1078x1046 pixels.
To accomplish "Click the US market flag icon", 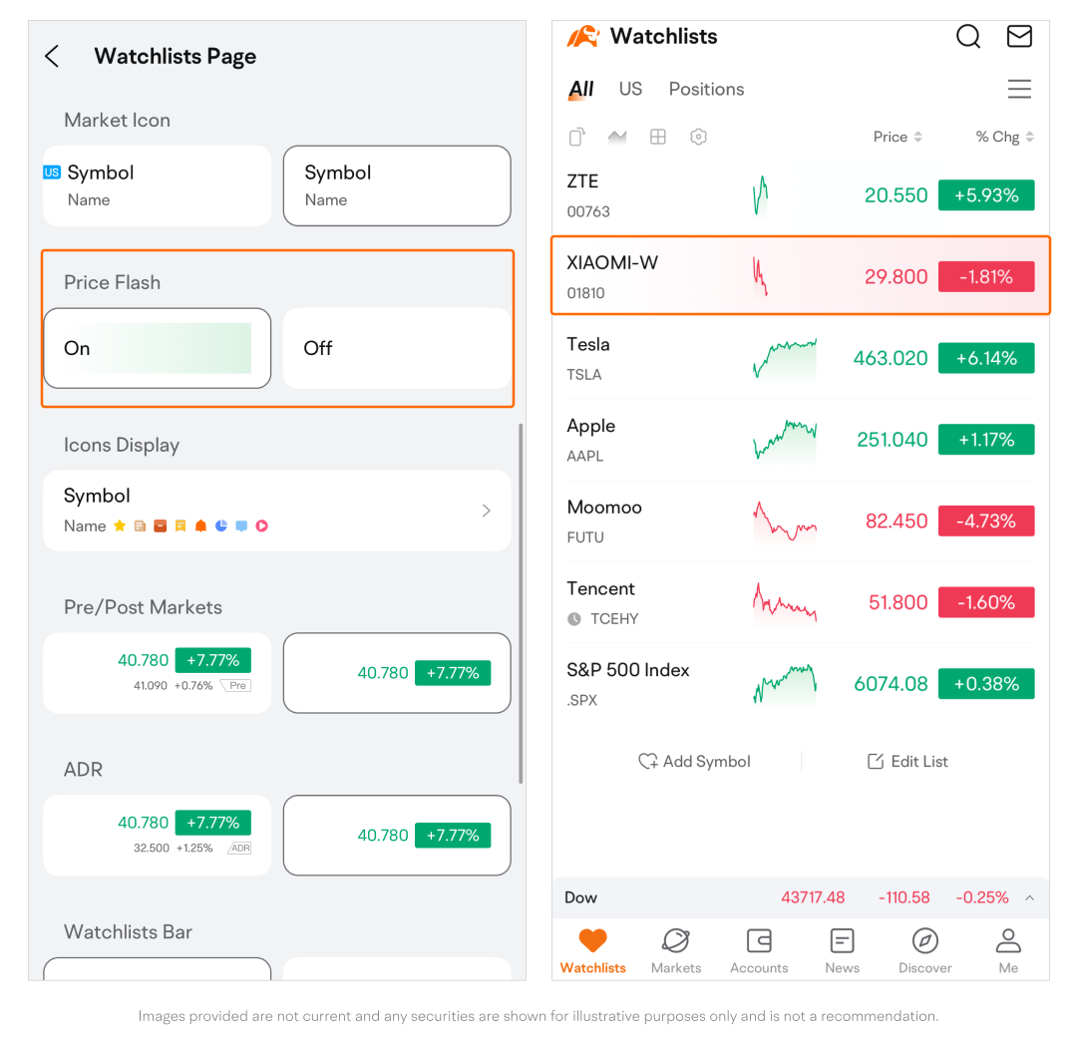I will (x=52, y=172).
